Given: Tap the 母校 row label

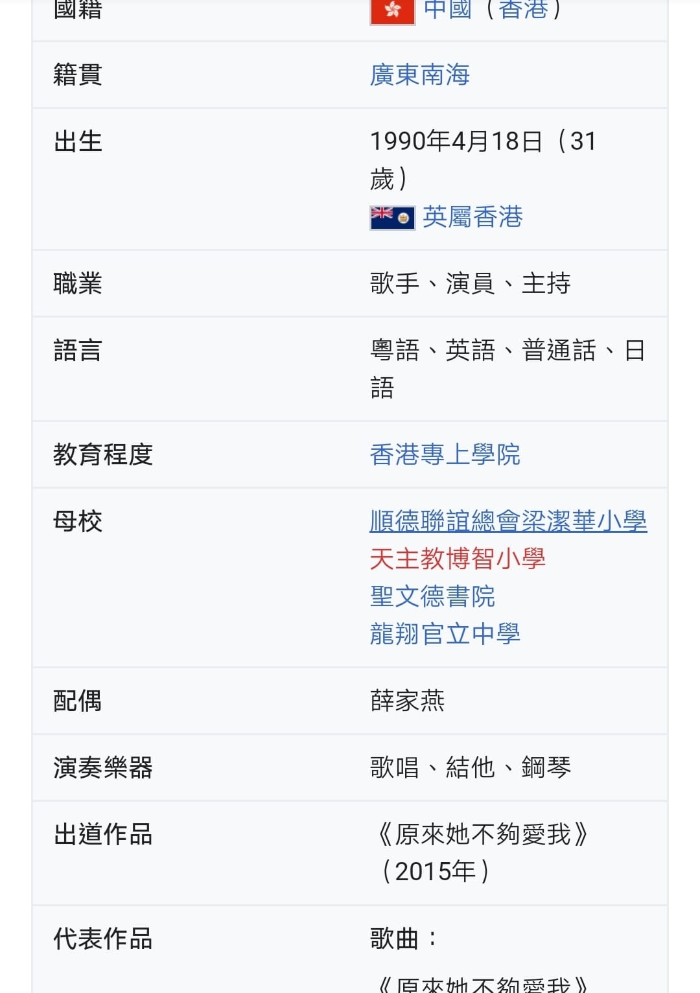Looking at the screenshot, I should (x=78, y=521).
